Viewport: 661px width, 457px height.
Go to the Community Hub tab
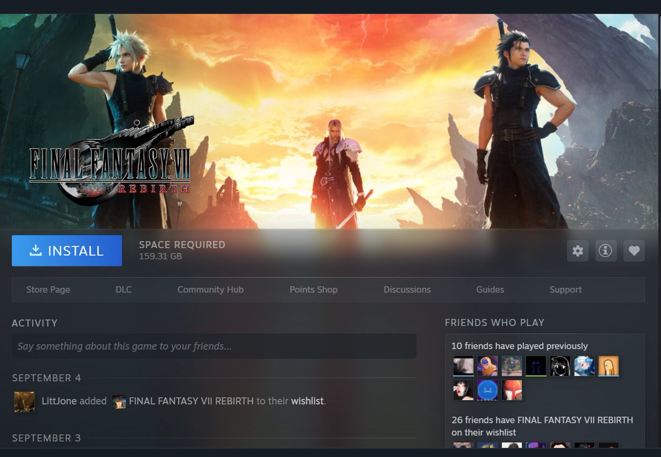[x=210, y=290]
